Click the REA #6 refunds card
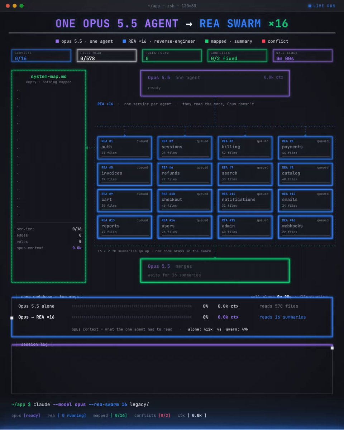Viewport: 344px width, 430px height. click(185, 174)
